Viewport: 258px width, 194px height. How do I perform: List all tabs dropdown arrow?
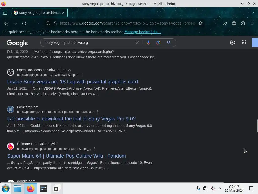click(x=253, y=13)
